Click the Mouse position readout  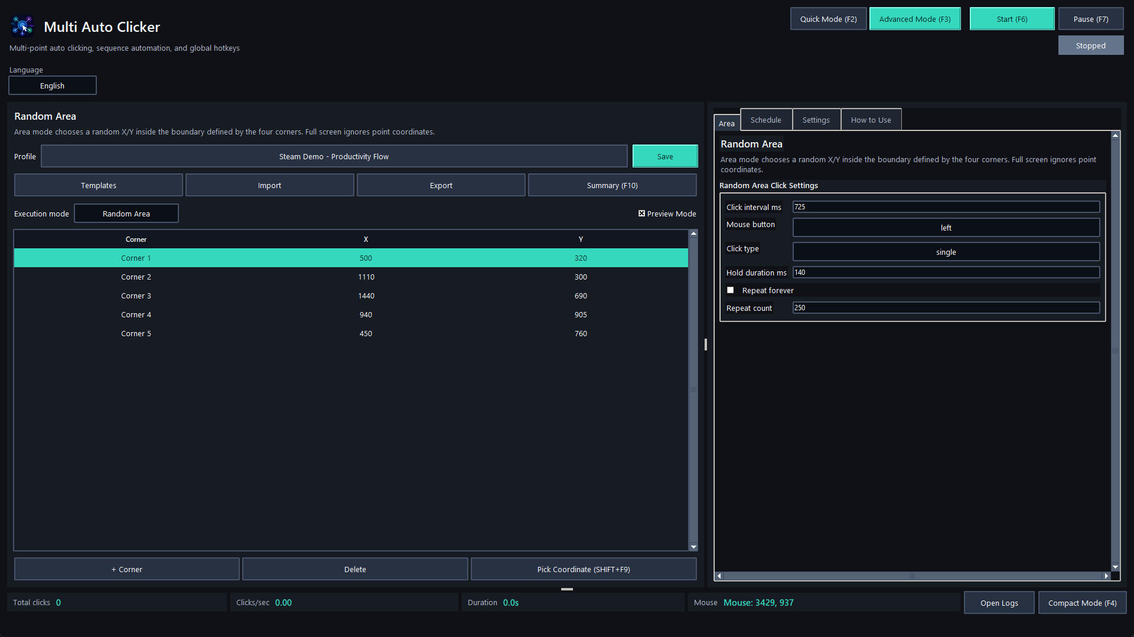coord(758,602)
